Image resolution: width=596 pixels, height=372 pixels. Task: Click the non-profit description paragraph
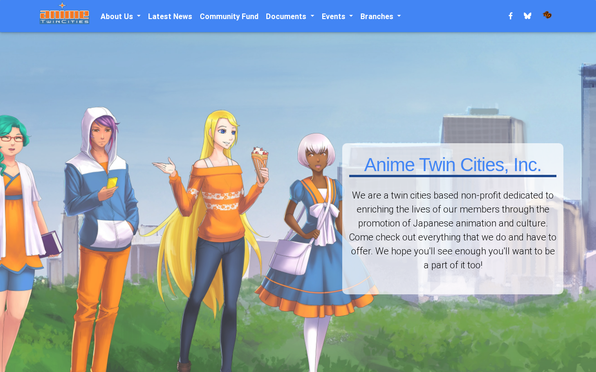[x=453, y=230]
